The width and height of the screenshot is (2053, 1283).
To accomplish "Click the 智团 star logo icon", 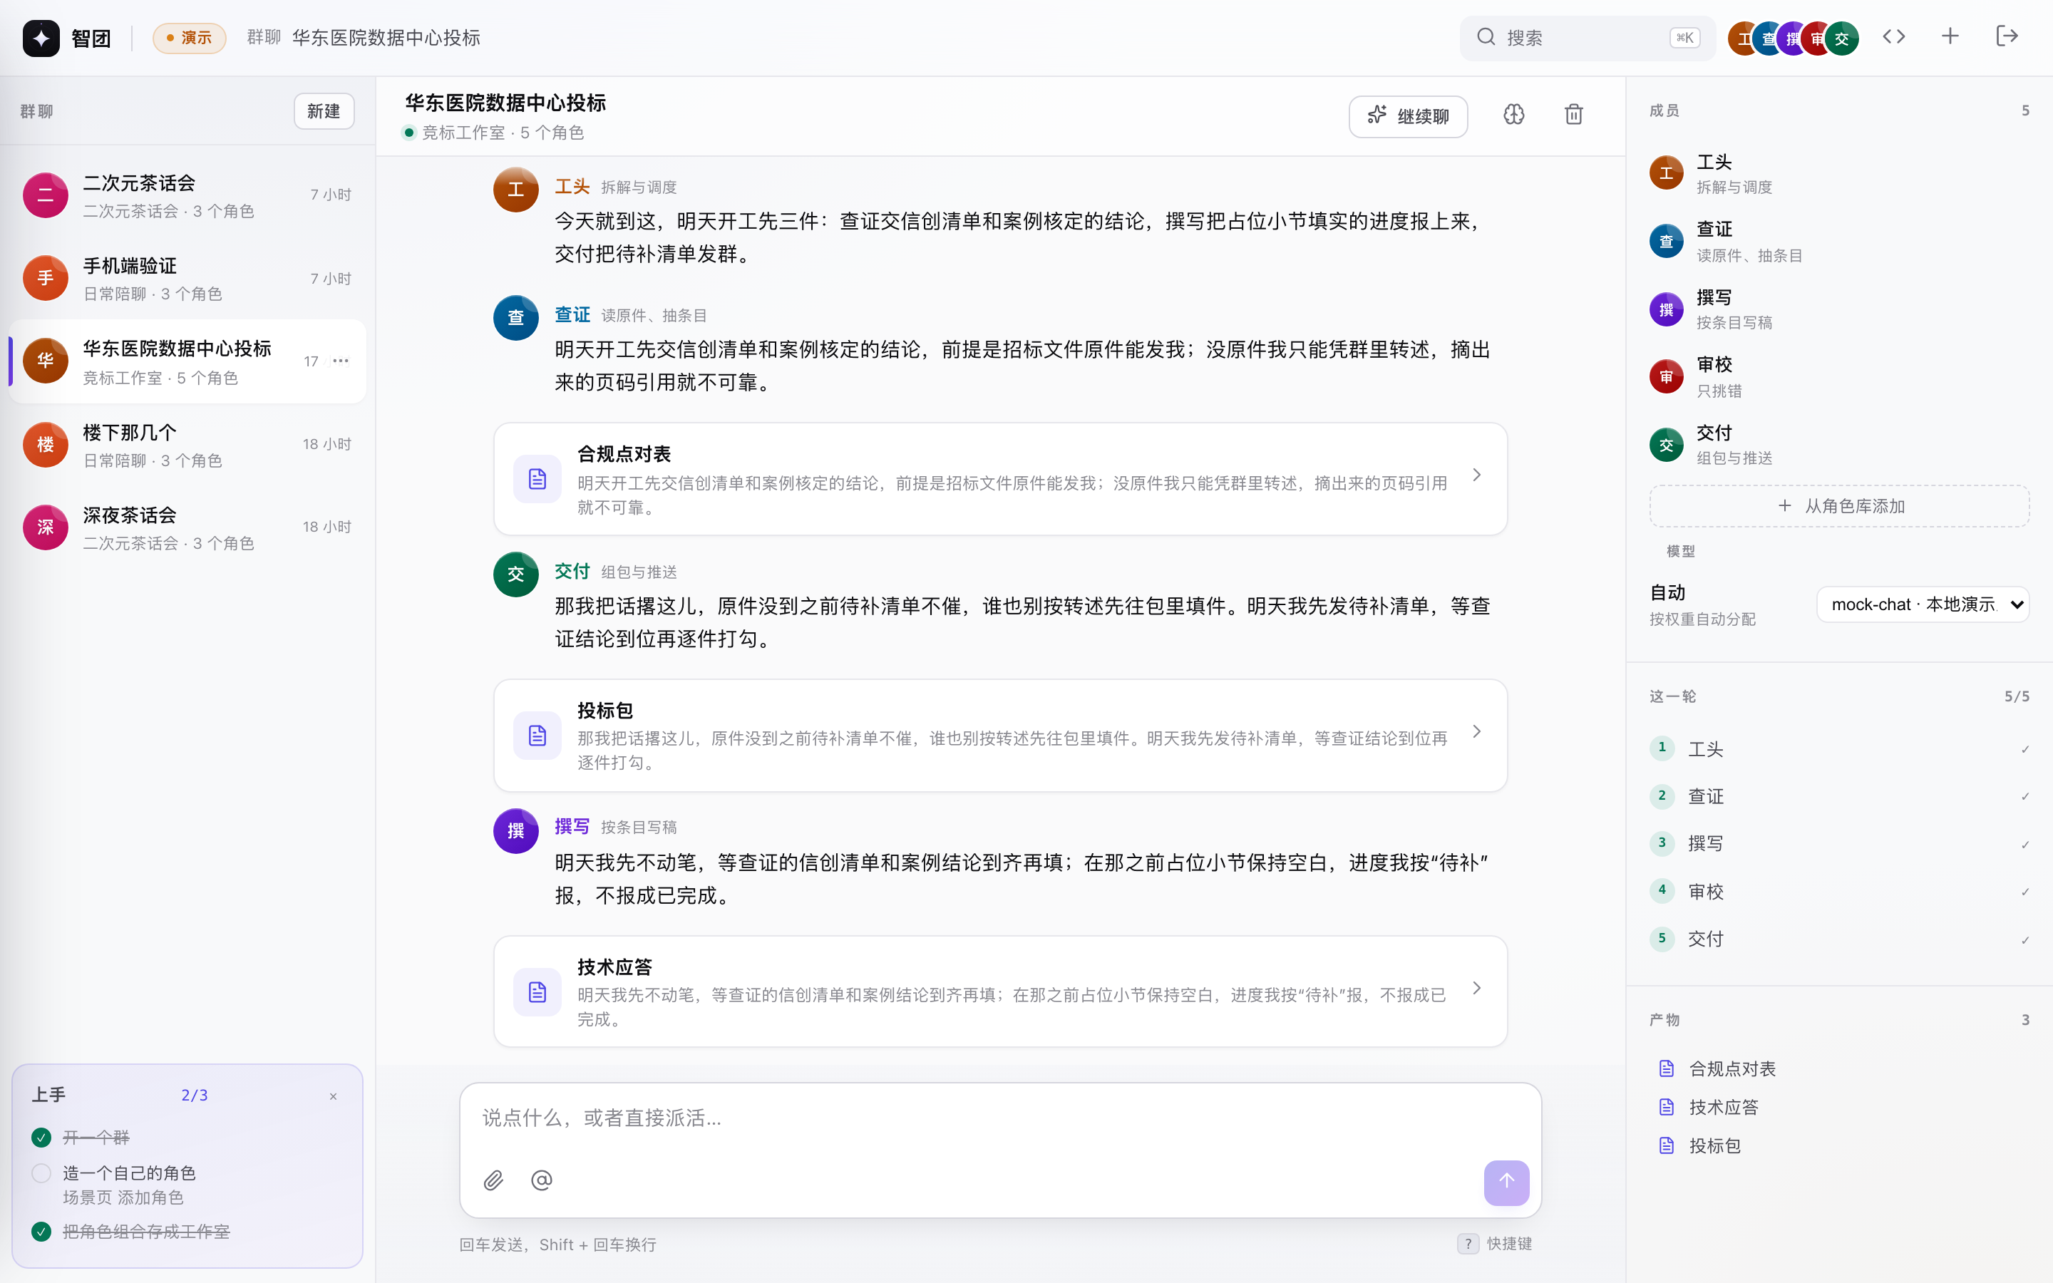I will (x=41, y=38).
